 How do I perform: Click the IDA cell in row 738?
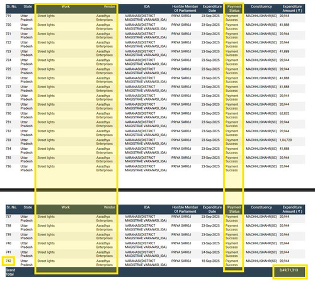tap(146, 227)
